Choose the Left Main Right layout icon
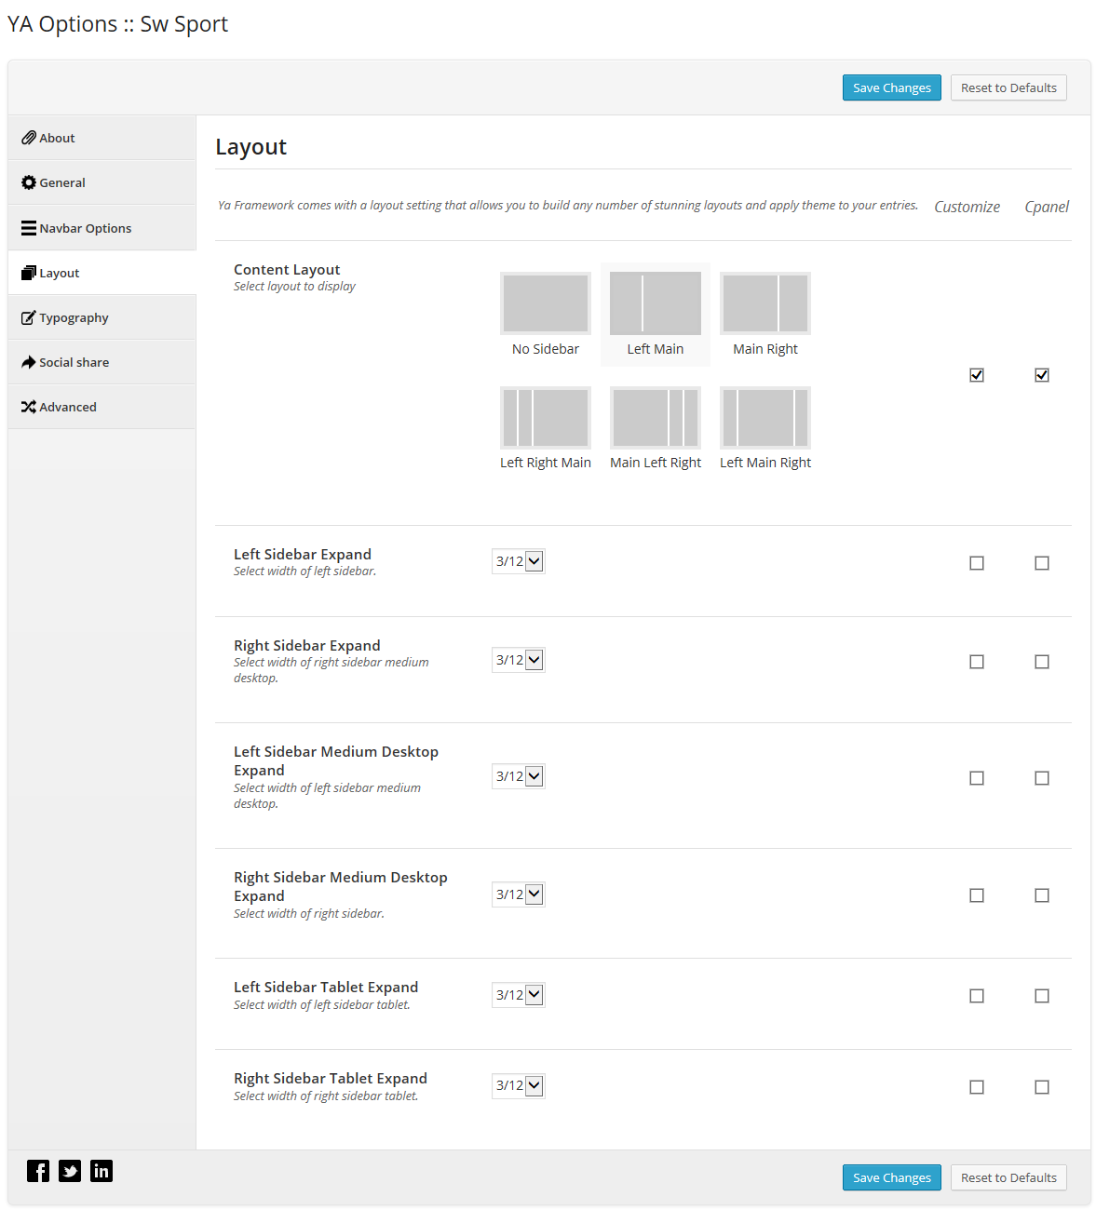 (765, 418)
